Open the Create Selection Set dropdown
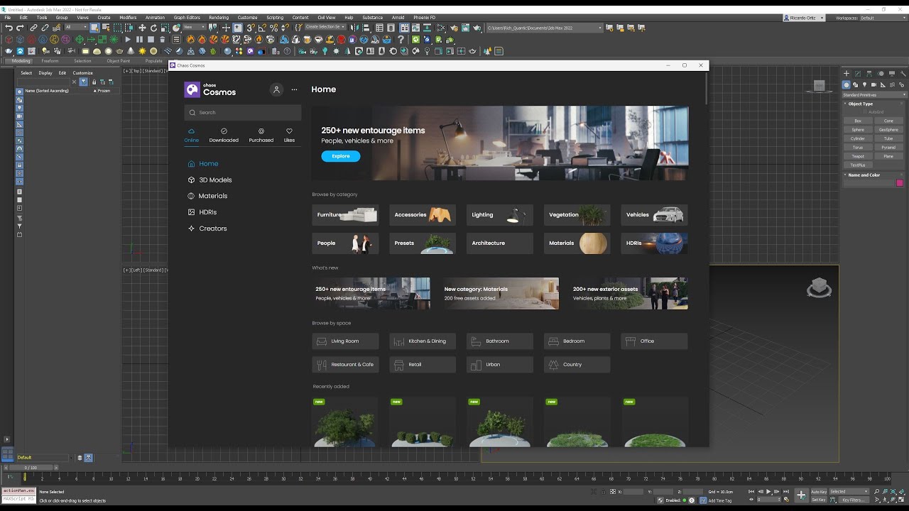Image resolution: width=909 pixels, height=511 pixels. pos(325,27)
